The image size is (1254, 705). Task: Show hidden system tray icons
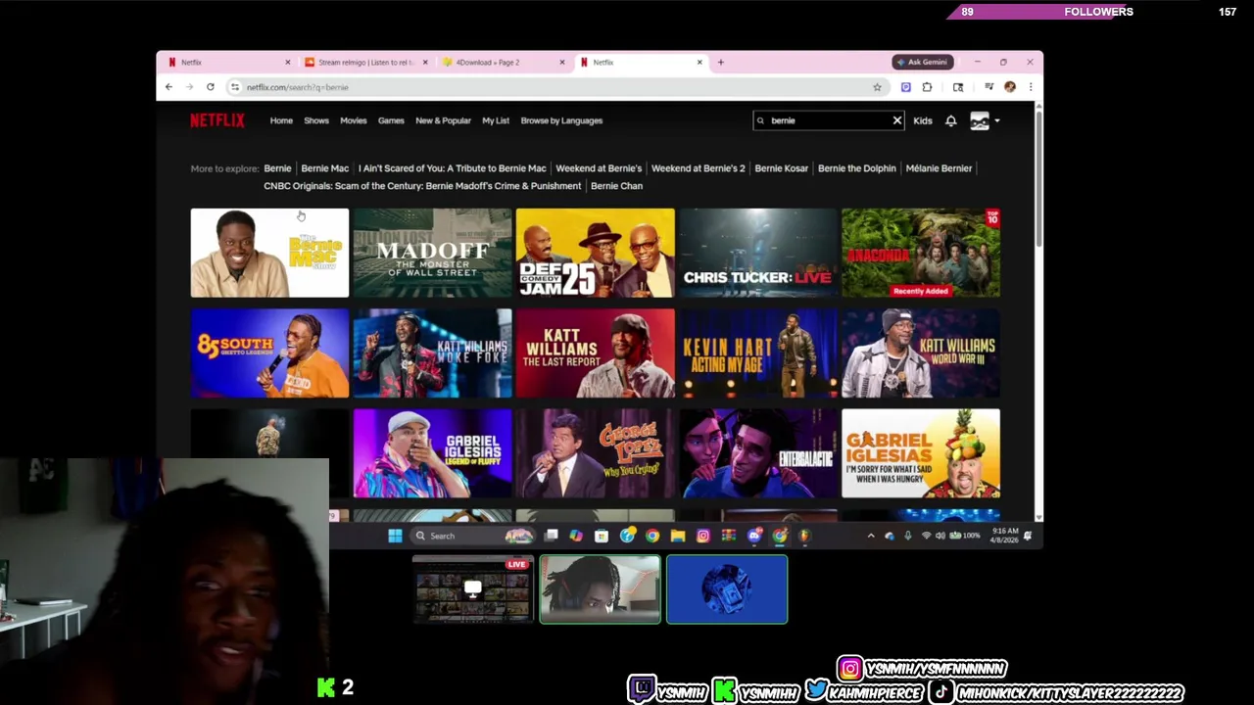pyautogui.click(x=871, y=536)
